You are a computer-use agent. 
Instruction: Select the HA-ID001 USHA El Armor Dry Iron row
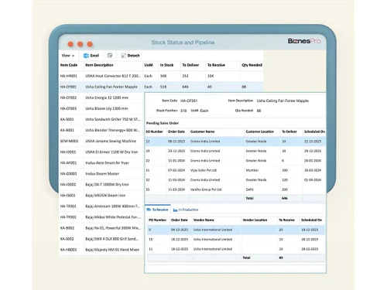[101, 152]
